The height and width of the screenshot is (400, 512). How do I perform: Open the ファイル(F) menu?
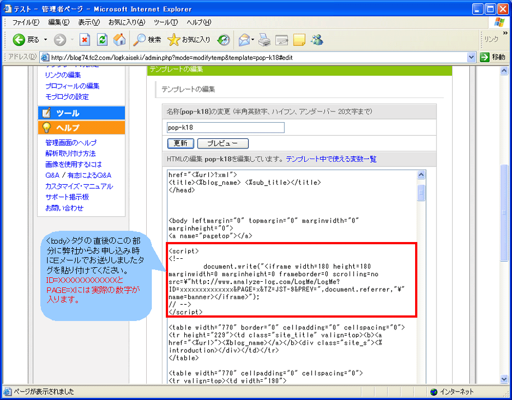point(26,22)
